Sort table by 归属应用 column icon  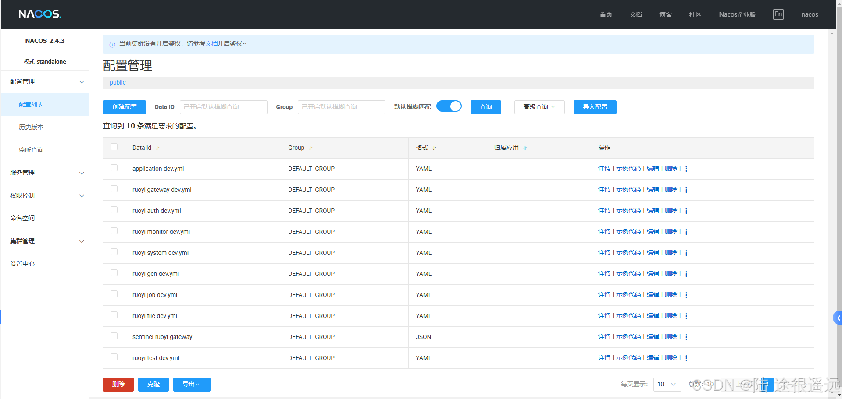point(524,148)
